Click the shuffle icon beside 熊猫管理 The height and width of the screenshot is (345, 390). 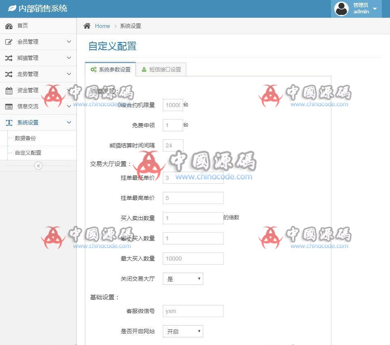8,58
